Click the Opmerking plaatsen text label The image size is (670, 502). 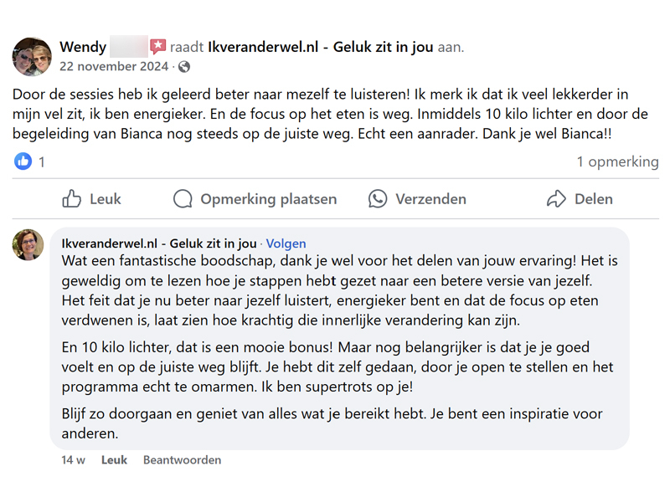click(x=269, y=199)
